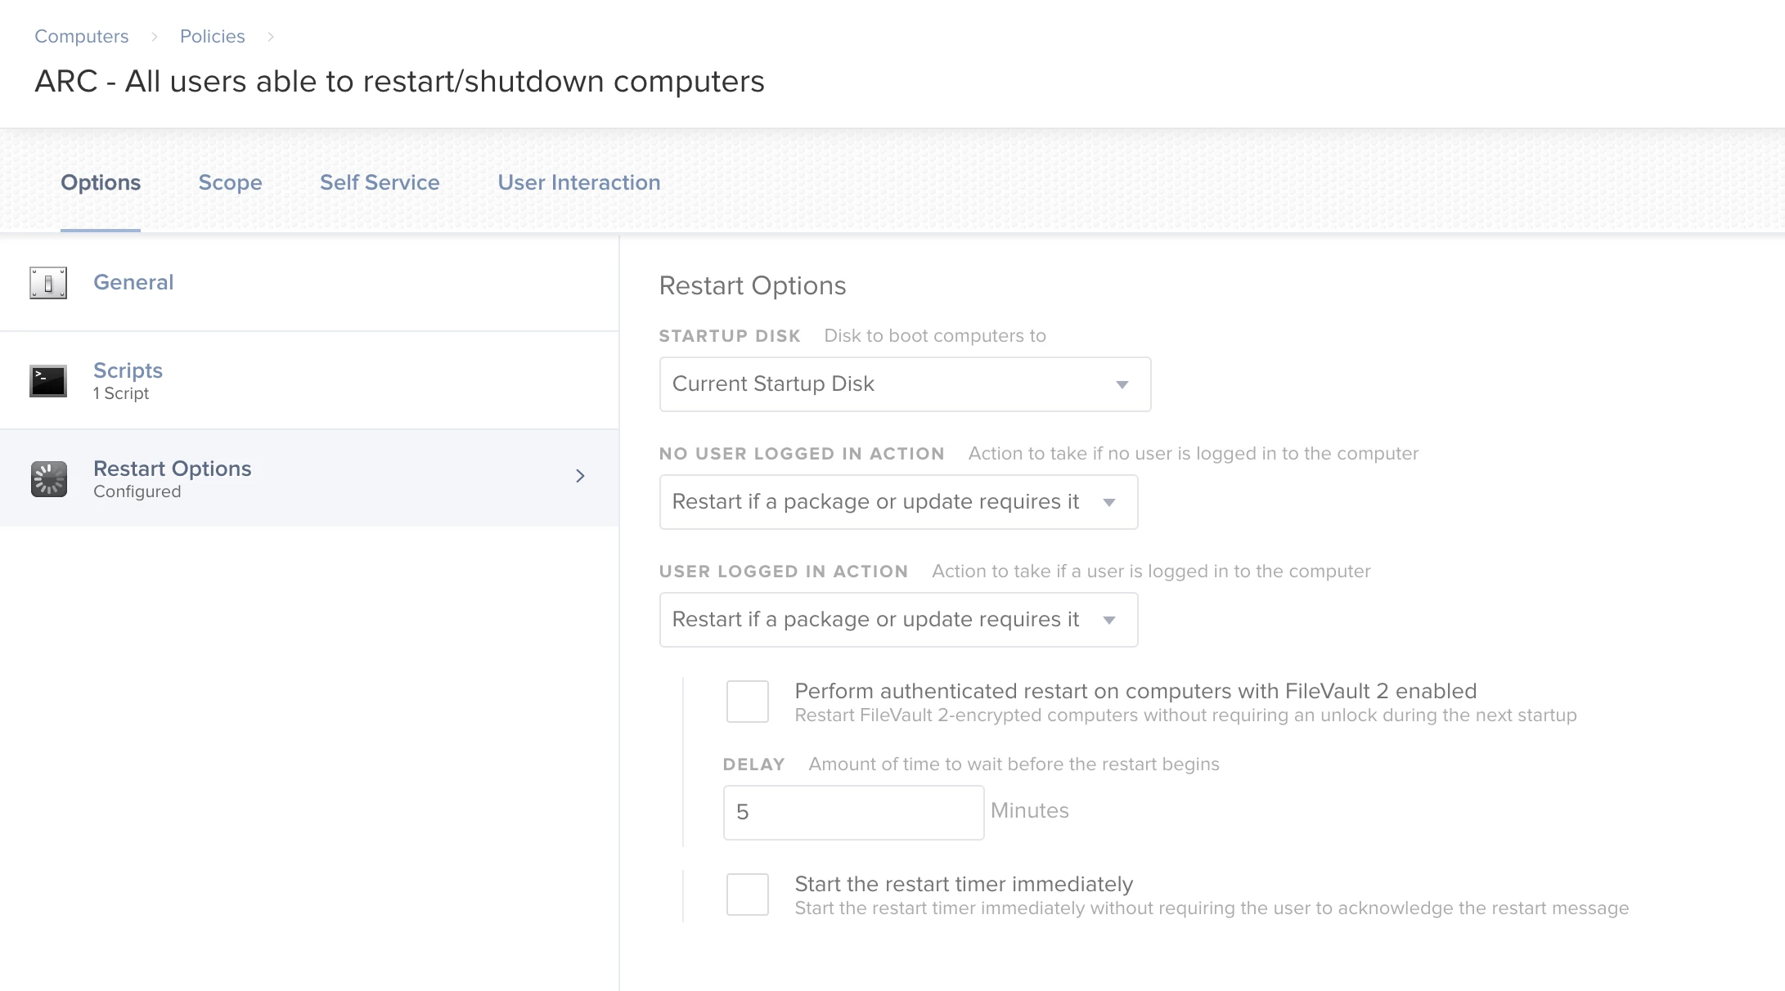Switch to the Scope tab

pyautogui.click(x=230, y=182)
